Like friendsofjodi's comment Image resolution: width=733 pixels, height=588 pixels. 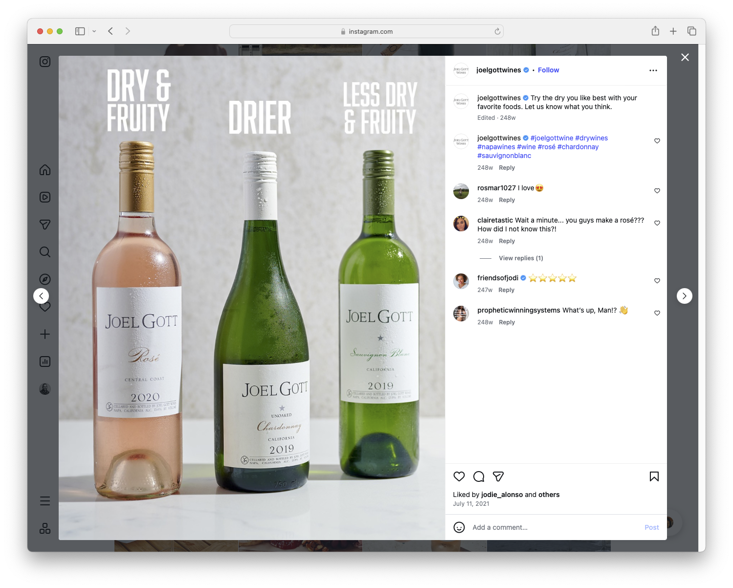[657, 281]
